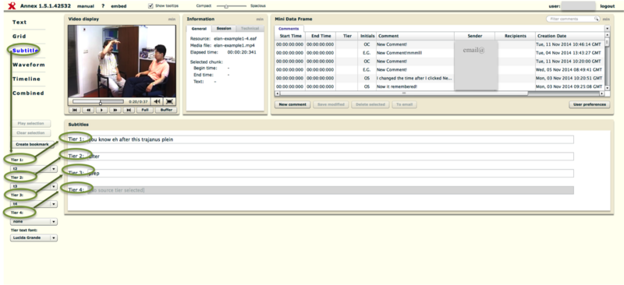Image resolution: width=624 pixels, height=285 pixels.
Task: Open the Tier 1 source dropdown
Action: 34,169
